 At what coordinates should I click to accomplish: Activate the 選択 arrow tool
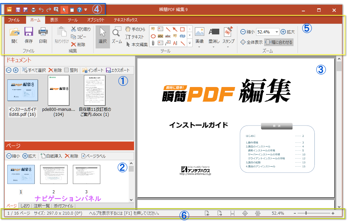pos(103,36)
